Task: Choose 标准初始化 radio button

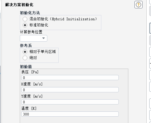Action: tap(25, 25)
